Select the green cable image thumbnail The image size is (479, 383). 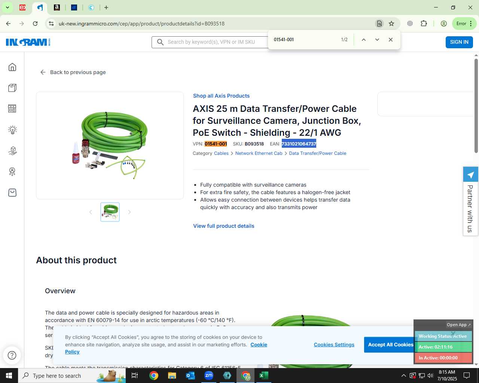pyautogui.click(x=110, y=212)
